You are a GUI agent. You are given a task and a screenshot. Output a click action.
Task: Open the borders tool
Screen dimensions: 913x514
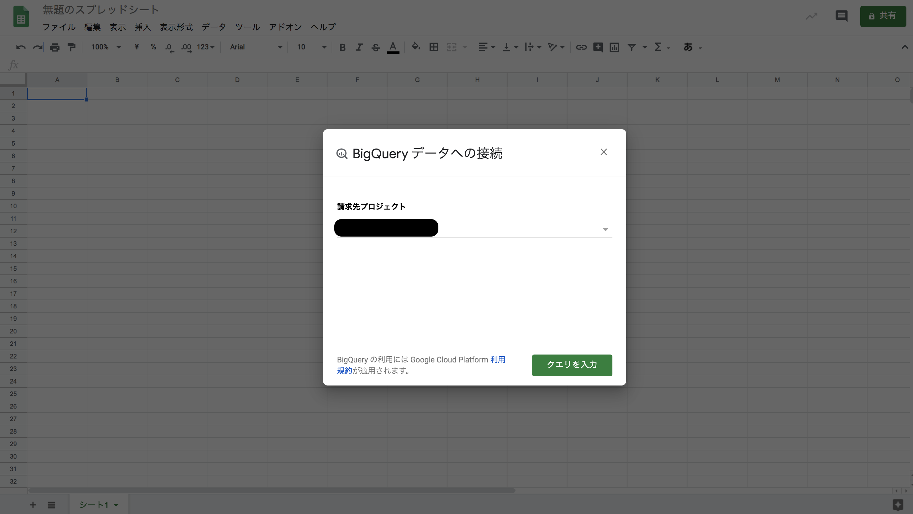(x=433, y=47)
